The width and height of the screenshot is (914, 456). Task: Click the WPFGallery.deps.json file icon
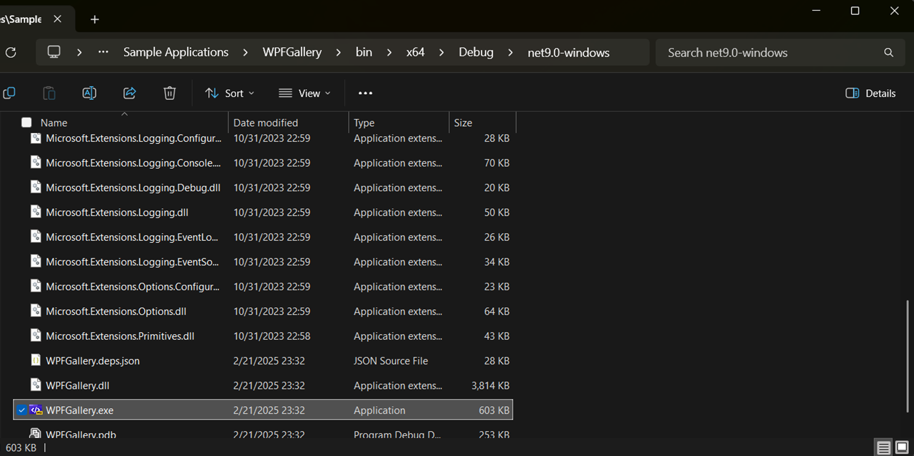click(x=36, y=360)
